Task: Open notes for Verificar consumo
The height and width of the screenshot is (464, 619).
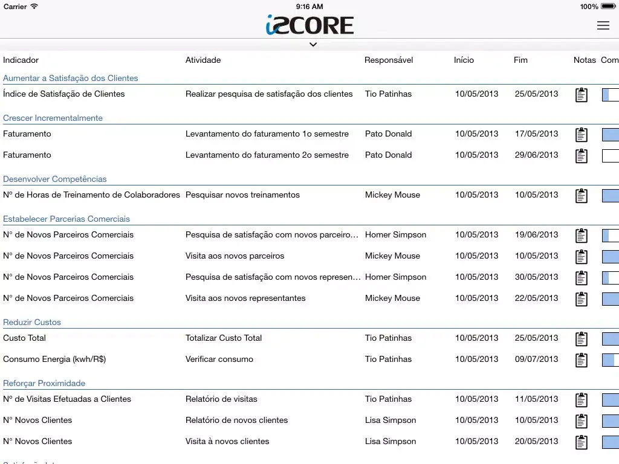Action: coord(581,360)
